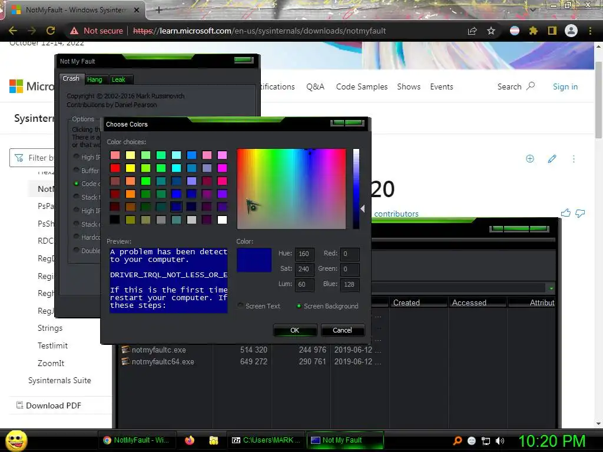Screen dimensions: 603x452
Task: Confirm colors with the OK button
Action: (295, 330)
